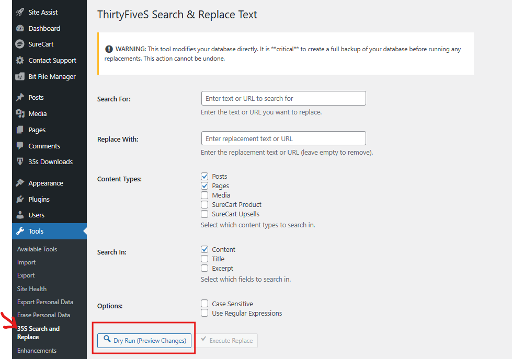The width and height of the screenshot is (512, 359).
Task: Click the Media library icon
Action: [20, 114]
